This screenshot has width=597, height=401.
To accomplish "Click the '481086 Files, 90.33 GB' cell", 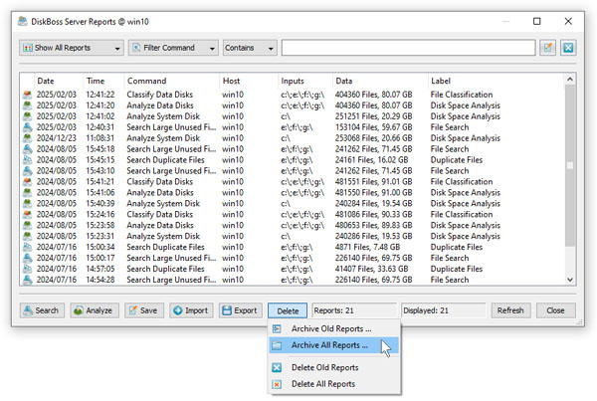I will [x=373, y=214].
